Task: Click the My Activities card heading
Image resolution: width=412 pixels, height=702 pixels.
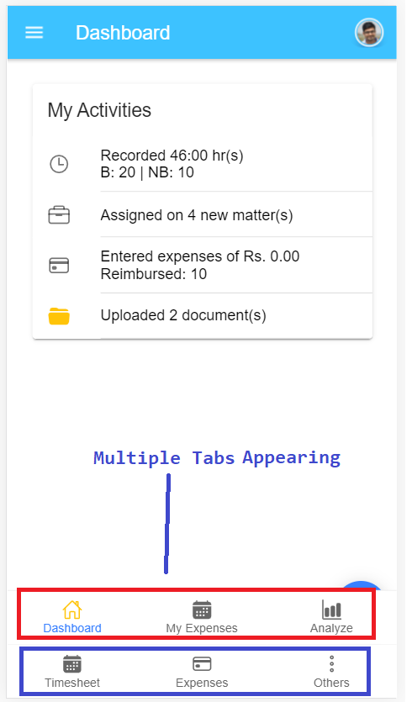Action: click(99, 110)
